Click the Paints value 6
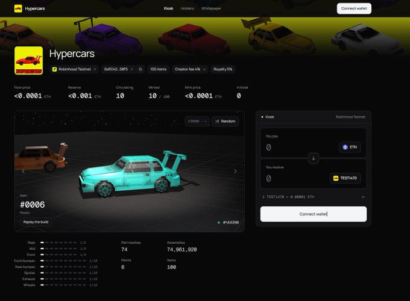The width and height of the screenshot is (410, 301). [123, 267]
